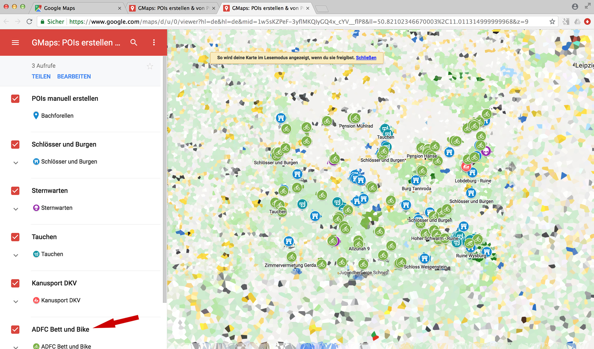The image size is (594, 349).
Task: Uncheck the POIs manuell erstellen layer
Action: click(x=15, y=99)
